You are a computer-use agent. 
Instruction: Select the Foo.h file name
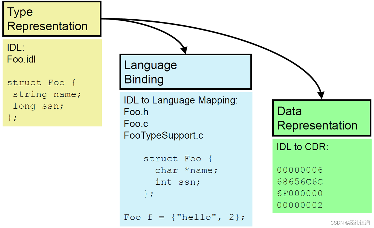pyautogui.click(x=136, y=112)
